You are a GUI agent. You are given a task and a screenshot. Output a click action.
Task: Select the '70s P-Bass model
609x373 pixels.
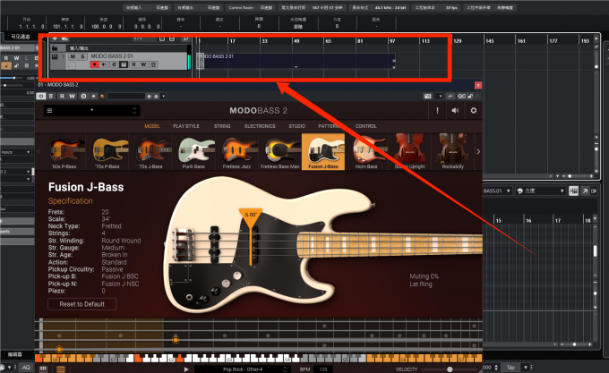[x=107, y=151]
